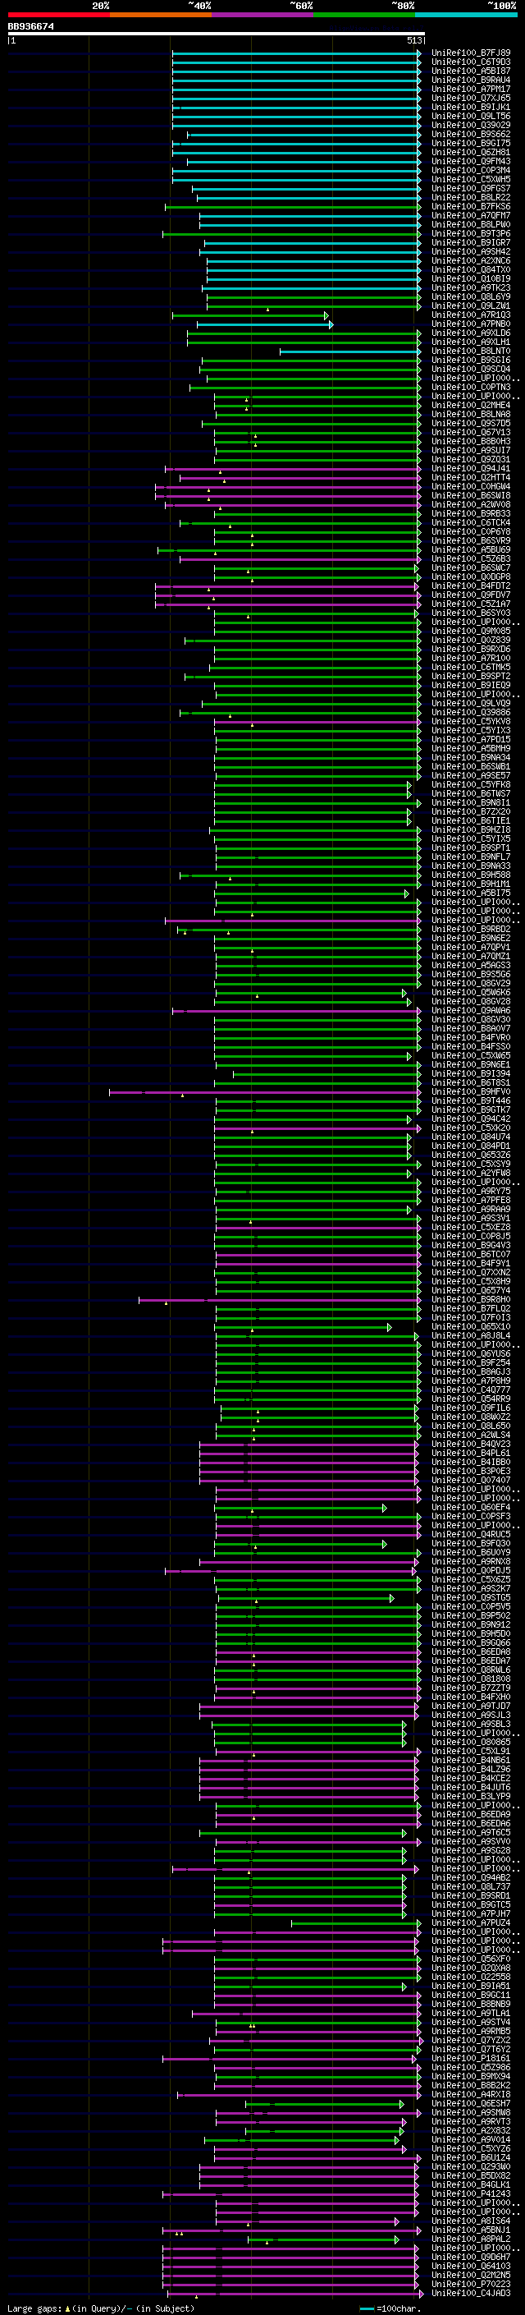The image size is (525, 2315).
Task: Click UniRef100_Q9ZQ31 label
Action: 471,459
